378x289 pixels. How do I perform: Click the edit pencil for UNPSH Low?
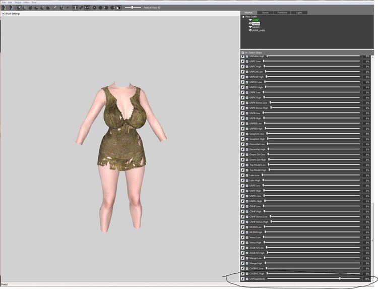coord(243,82)
